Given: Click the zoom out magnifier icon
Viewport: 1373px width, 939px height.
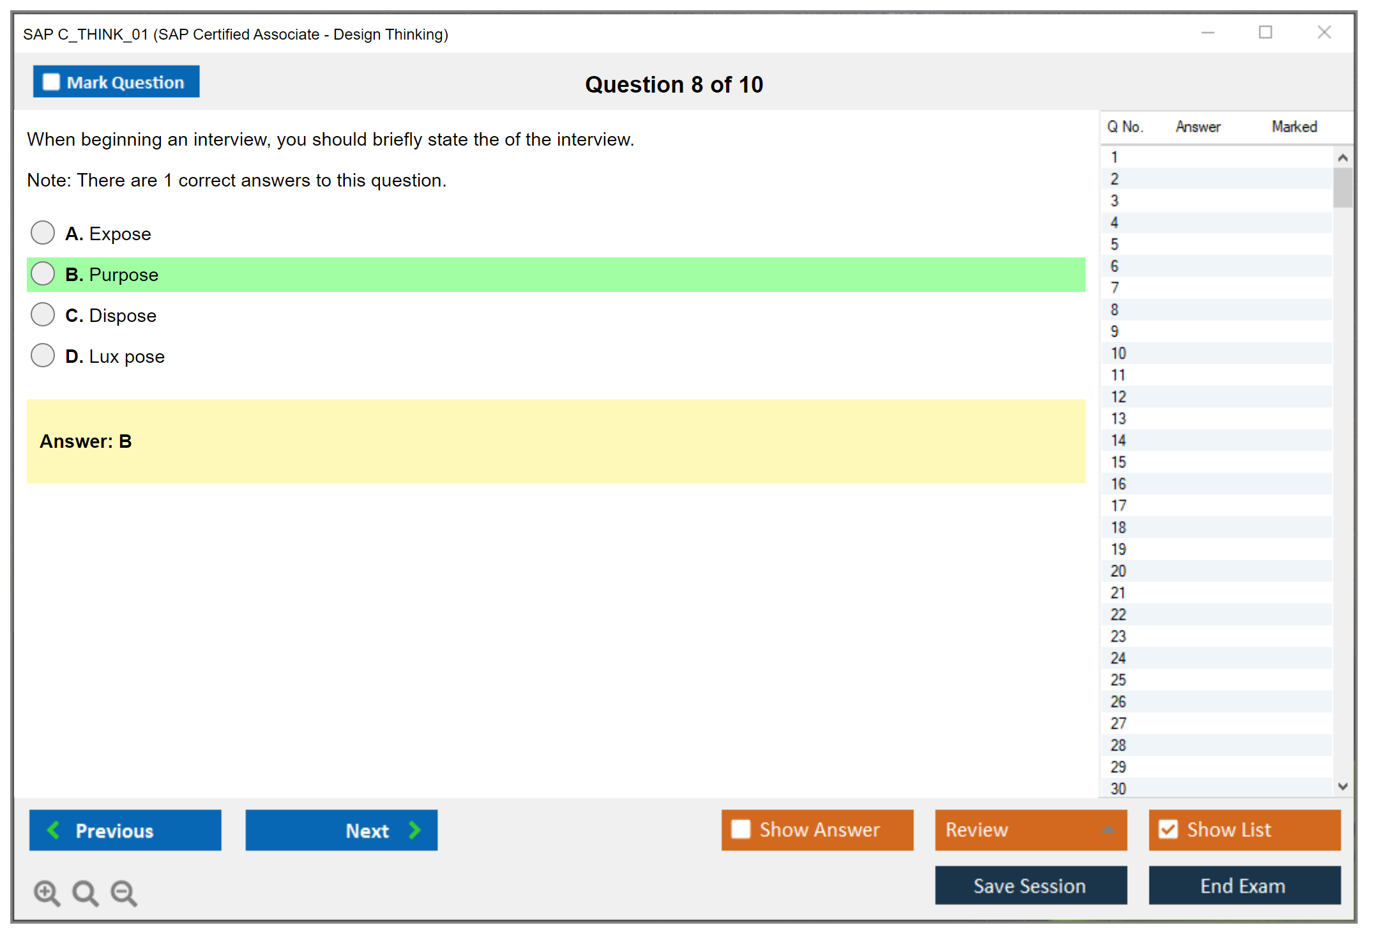Looking at the screenshot, I should pos(123,892).
